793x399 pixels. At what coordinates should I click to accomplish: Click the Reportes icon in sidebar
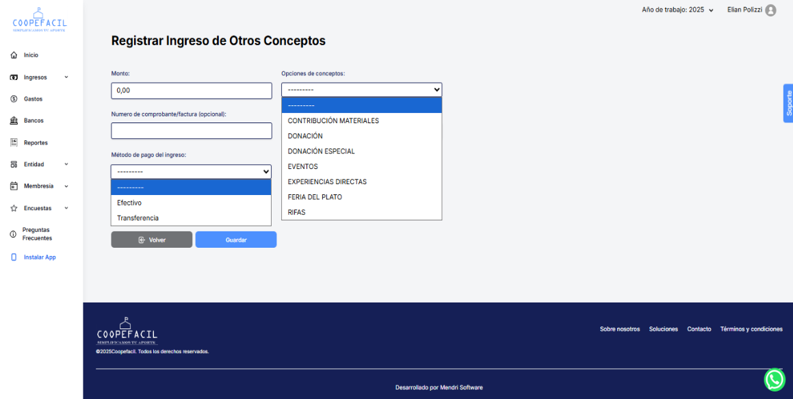pos(14,142)
